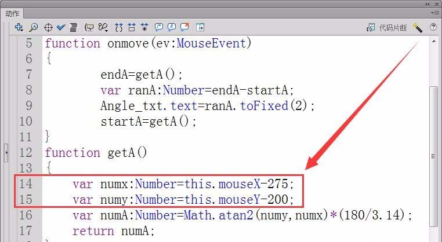The height and width of the screenshot is (242, 442).
Task: Click line number 13 in gutter
Action: point(26,168)
